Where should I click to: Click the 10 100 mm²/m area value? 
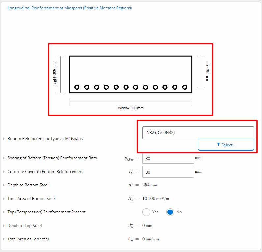click(156, 199)
